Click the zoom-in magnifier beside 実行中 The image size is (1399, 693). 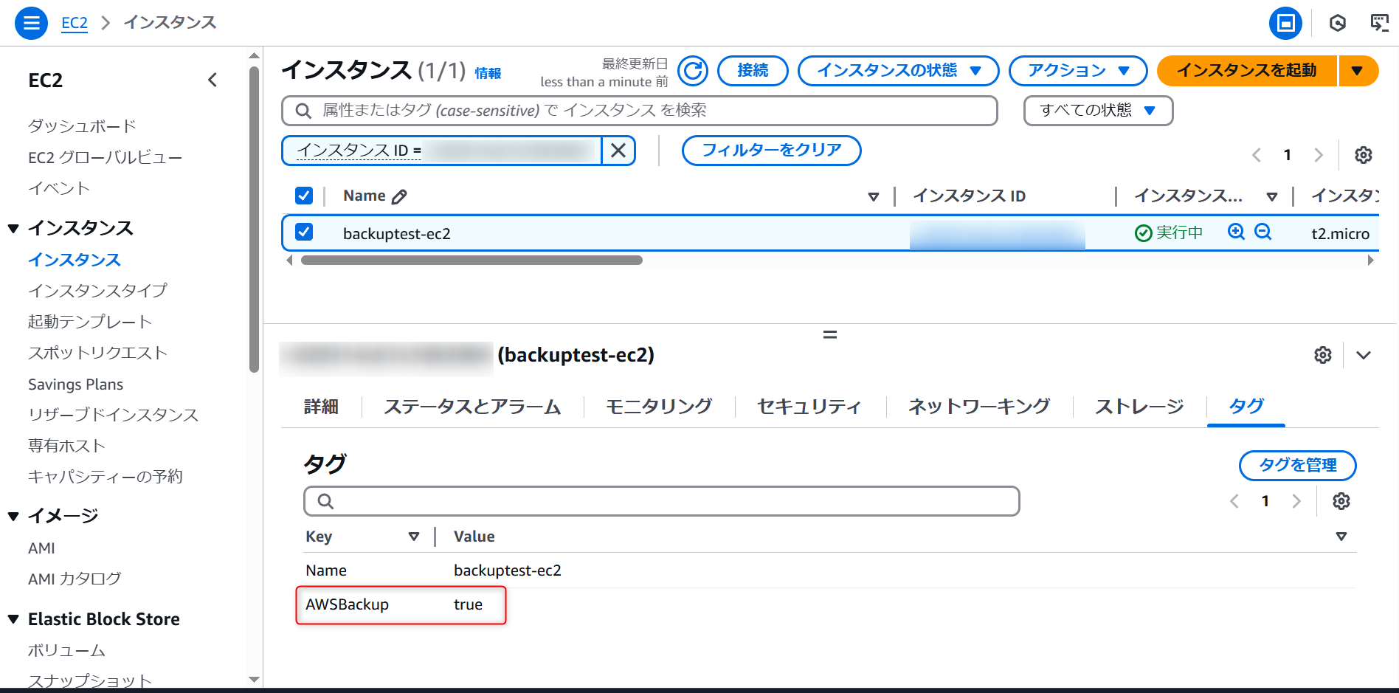(x=1236, y=232)
